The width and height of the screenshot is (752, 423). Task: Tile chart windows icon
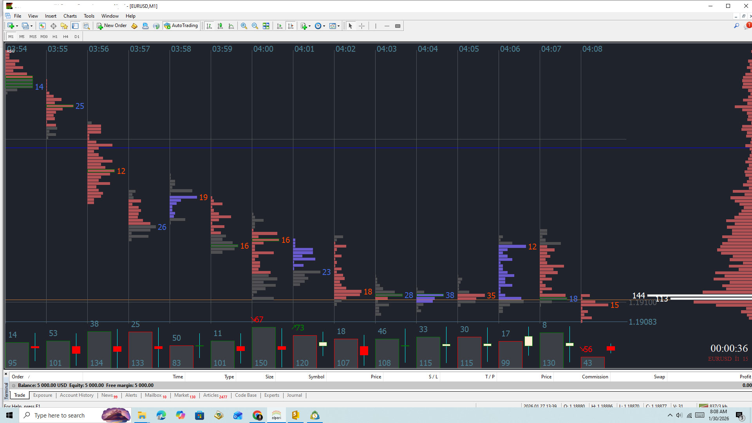click(266, 26)
